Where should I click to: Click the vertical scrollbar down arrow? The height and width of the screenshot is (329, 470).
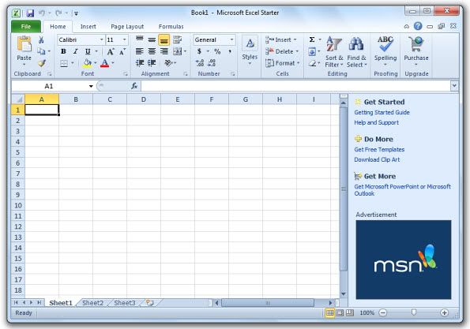point(344,294)
